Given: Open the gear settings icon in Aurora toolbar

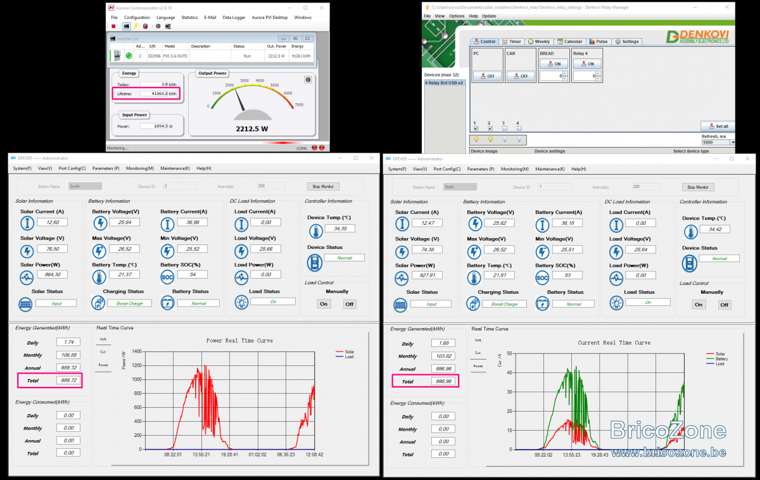Looking at the screenshot, I should [158, 27].
